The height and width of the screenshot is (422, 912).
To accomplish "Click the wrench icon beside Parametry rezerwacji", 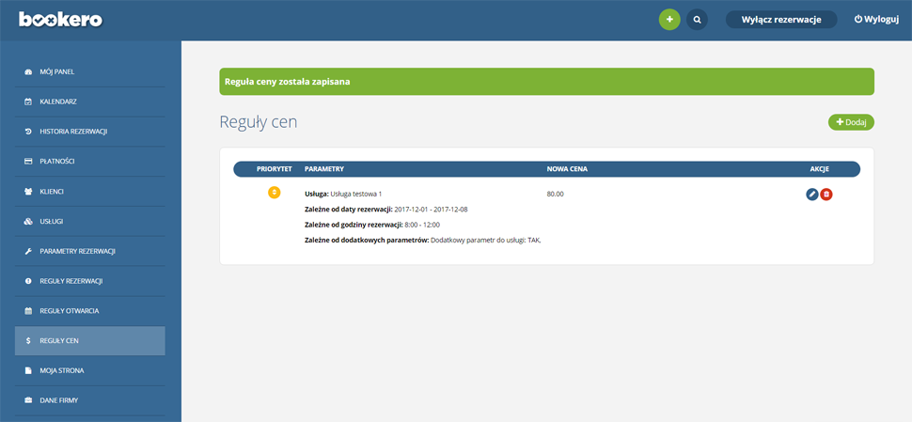I will pyautogui.click(x=28, y=251).
